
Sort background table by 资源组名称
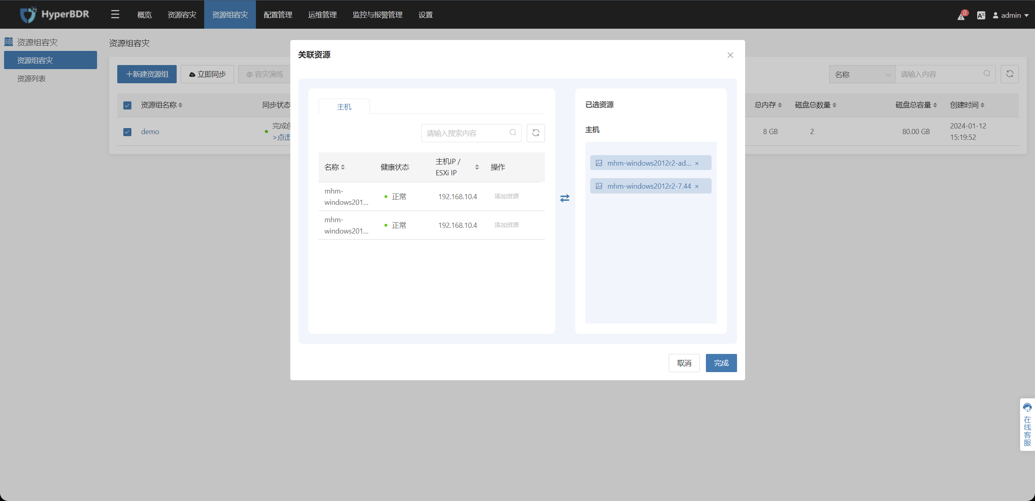tap(180, 105)
